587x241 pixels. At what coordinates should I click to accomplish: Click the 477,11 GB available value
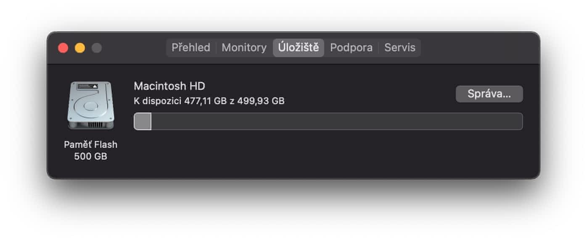pos(206,101)
